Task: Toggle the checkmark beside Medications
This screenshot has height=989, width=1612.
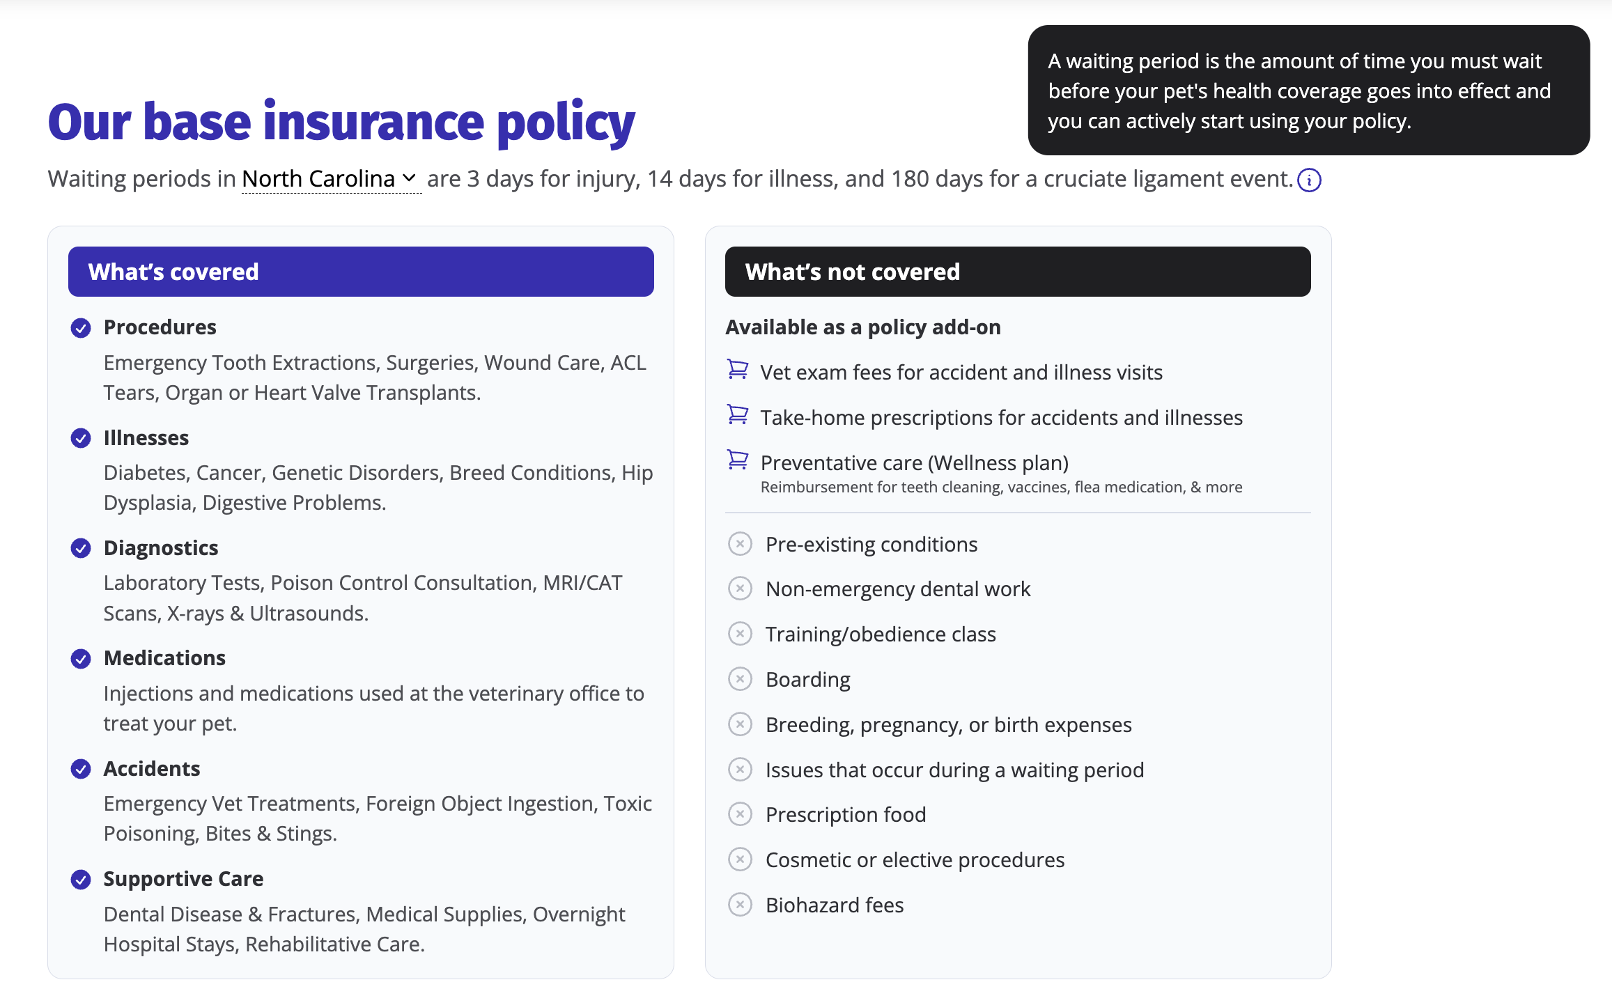Action: pos(81,659)
